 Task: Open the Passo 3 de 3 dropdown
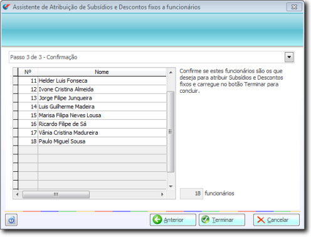pyautogui.click(x=289, y=57)
